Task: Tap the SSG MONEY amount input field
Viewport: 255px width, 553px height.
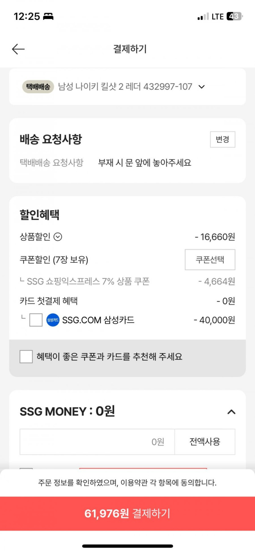Action: click(97, 442)
